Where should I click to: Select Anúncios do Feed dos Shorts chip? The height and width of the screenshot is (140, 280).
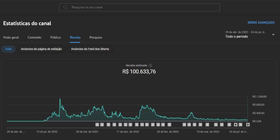coord(90,49)
